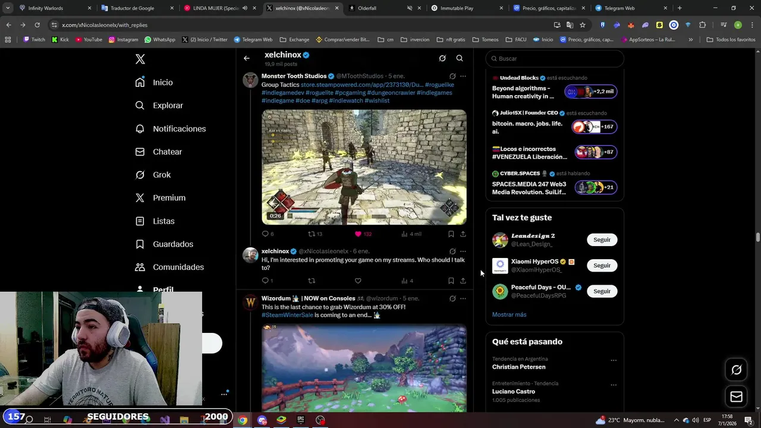Open Explorar in the X sidebar
Screen dimensions: 761x428
point(159,105)
